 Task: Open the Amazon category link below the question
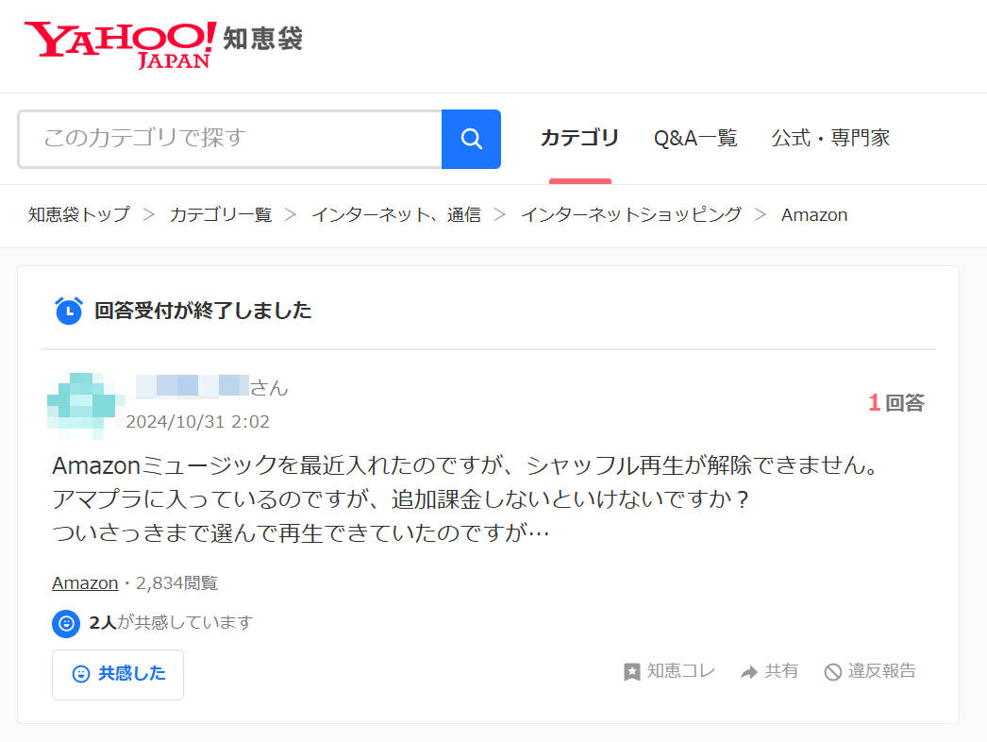point(84,582)
